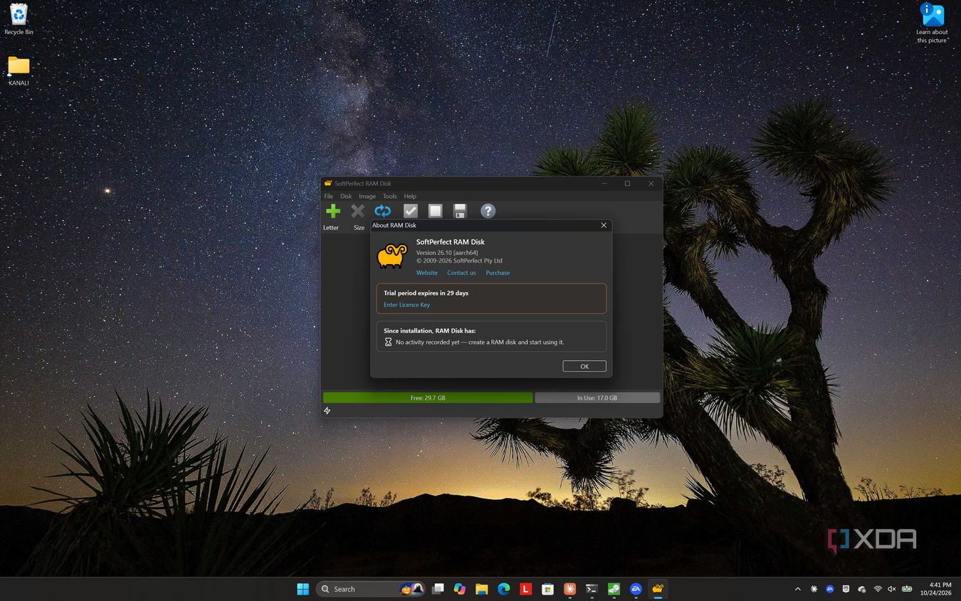Click 'Trial period expires in 29 days' text
The width and height of the screenshot is (961, 601).
[x=426, y=293]
